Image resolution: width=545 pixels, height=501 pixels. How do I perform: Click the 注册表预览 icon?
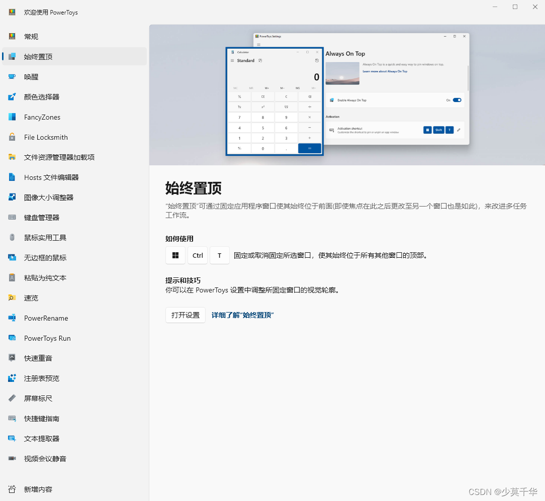pyautogui.click(x=12, y=378)
